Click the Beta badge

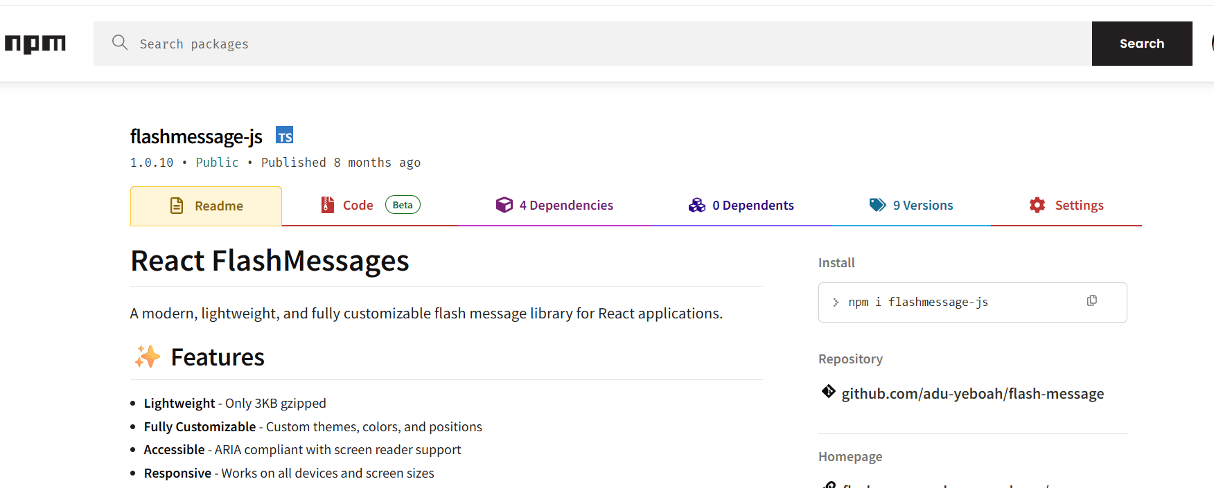click(x=403, y=205)
